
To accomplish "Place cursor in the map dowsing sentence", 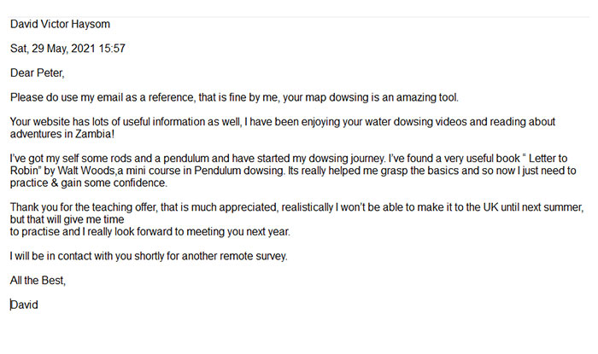I will pyautogui.click(x=234, y=98).
